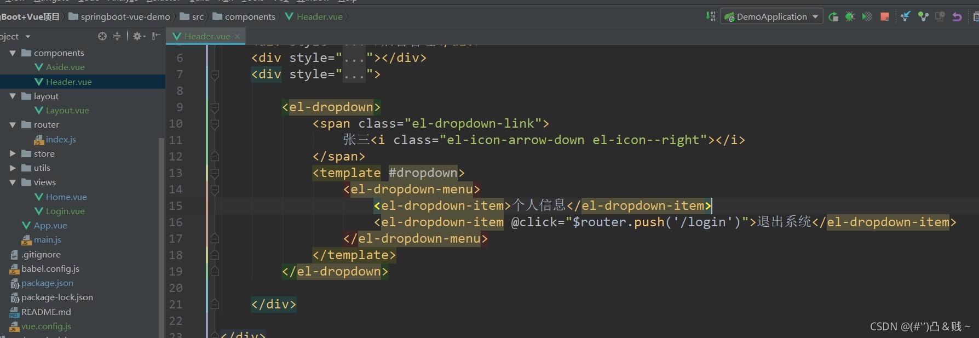This screenshot has height=338, width=979.
Task: Click on the $router.push('/login') handler code
Action: tap(656, 222)
